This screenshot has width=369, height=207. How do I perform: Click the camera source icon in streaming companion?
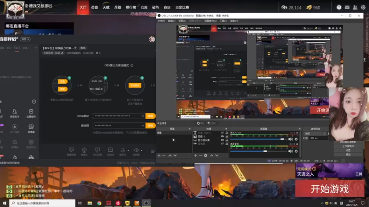tap(84, 151)
